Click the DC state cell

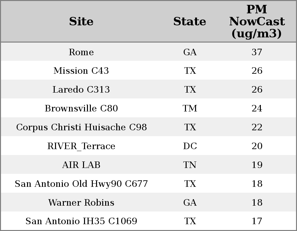(x=190, y=146)
